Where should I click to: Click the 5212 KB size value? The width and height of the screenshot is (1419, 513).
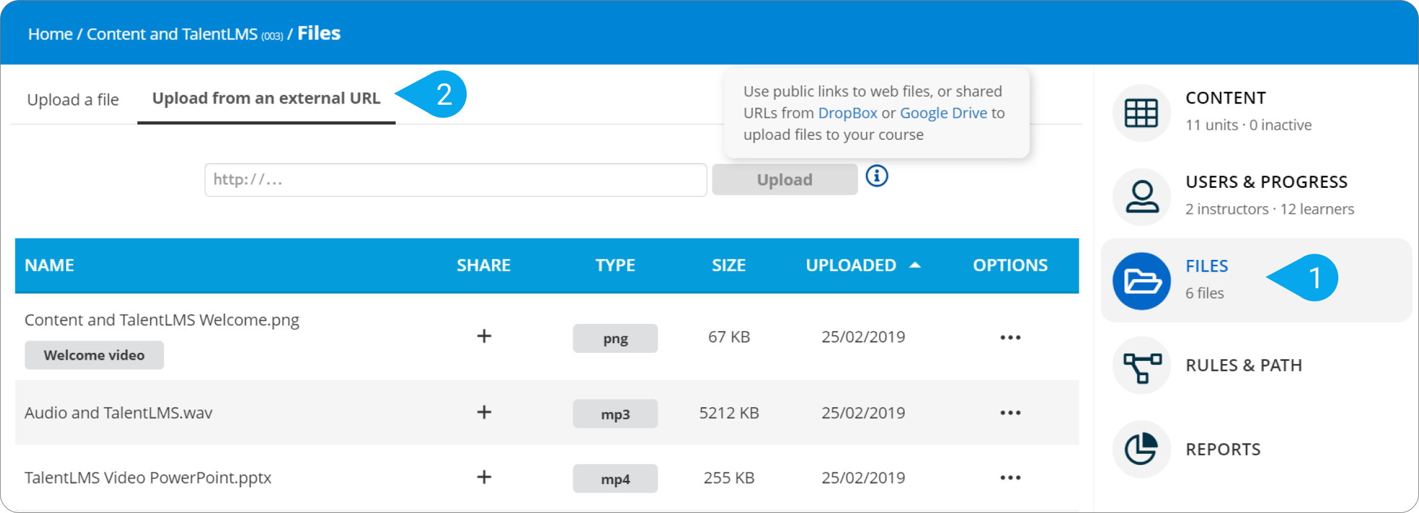coord(729,413)
